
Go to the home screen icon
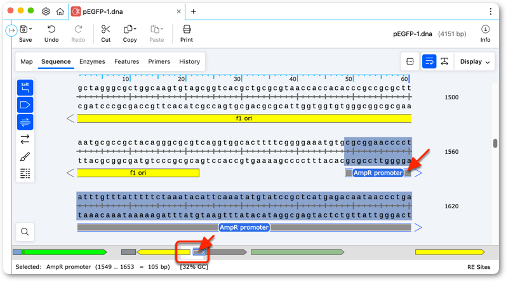(x=60, y=11)
